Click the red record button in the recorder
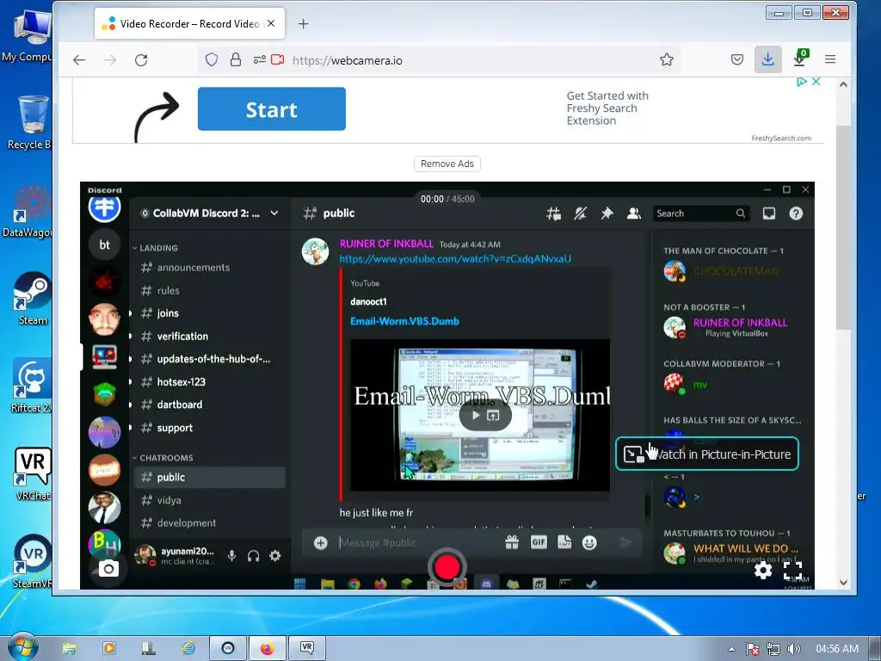The width and height of the screenshot is (881, 661). coord(447,567)
